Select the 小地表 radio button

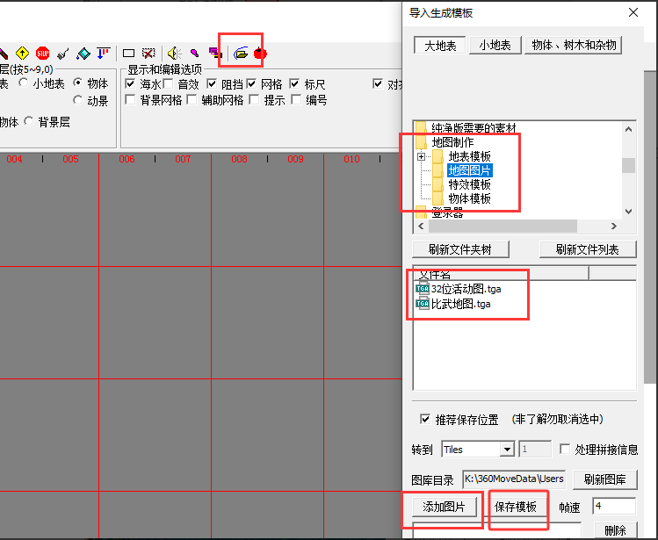tap(24, 83)
